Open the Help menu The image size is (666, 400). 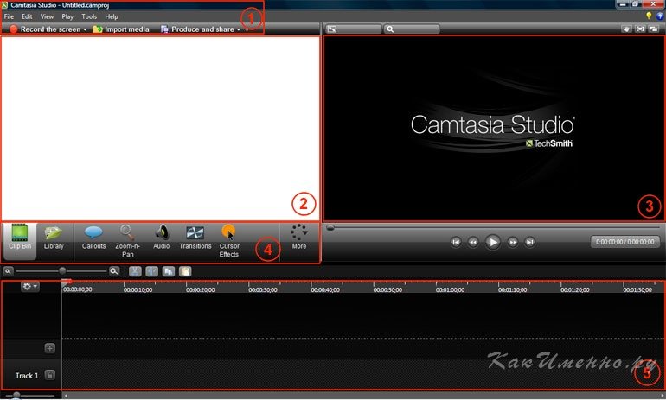[x=112, y=16]
